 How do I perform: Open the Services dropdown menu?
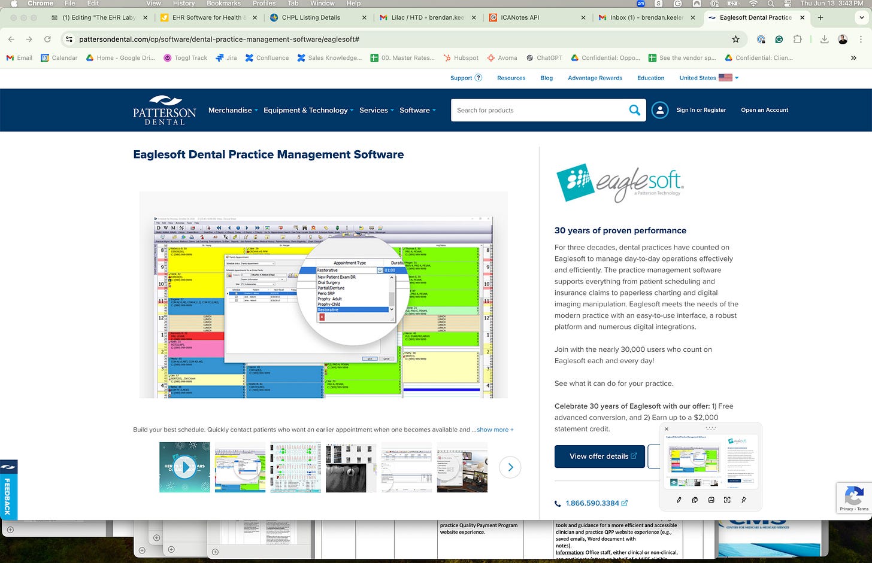(x=377, y=110)
